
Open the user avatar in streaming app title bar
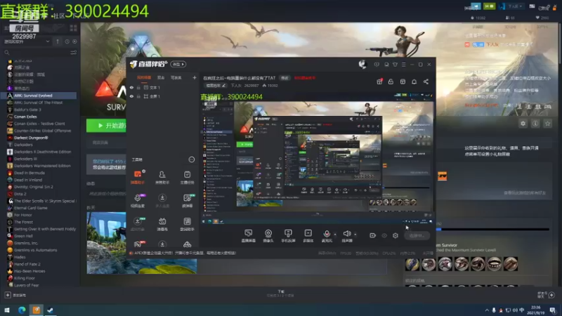point(362,65)
